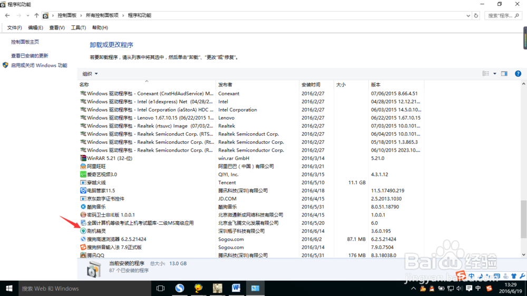Go to 控制面板主页 link
Screen dimensions: 527x296
point(25,42)
